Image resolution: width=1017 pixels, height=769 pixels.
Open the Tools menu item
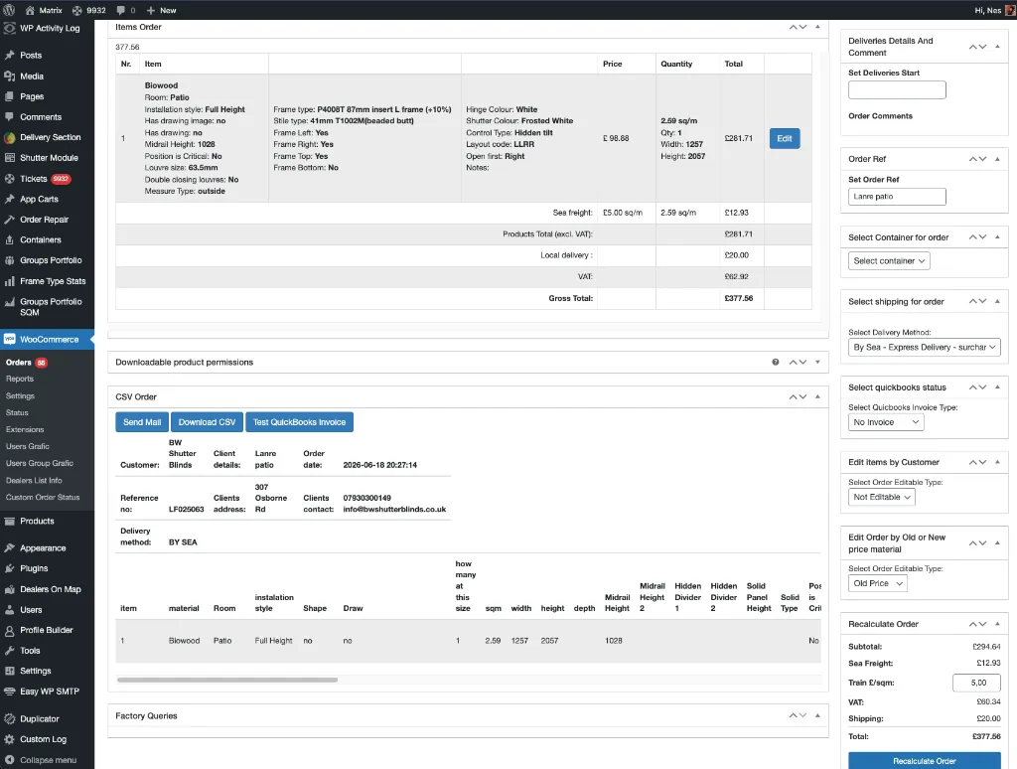pos(30,650)
